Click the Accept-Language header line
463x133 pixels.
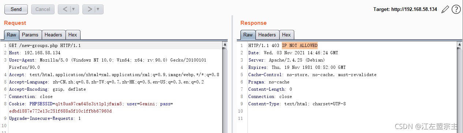pos(106,82)
